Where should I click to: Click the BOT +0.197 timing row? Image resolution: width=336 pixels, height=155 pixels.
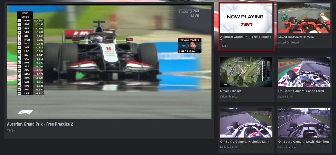pos(31,24)
